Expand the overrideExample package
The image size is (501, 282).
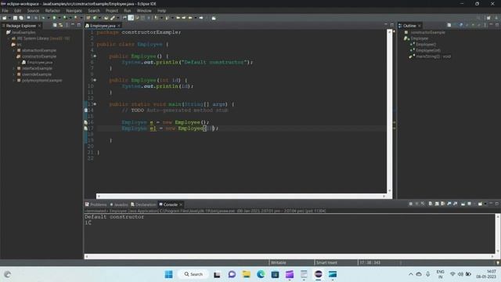pos(14,74)
